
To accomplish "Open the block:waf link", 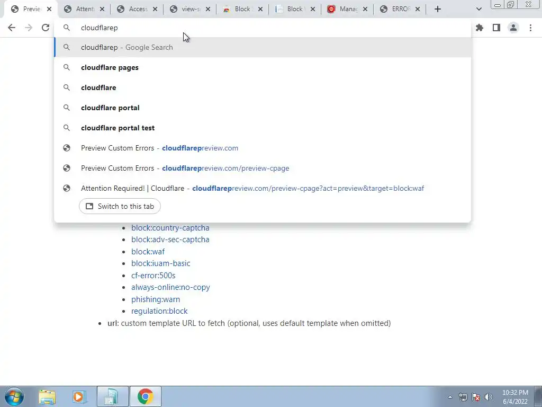I will 148,252.
